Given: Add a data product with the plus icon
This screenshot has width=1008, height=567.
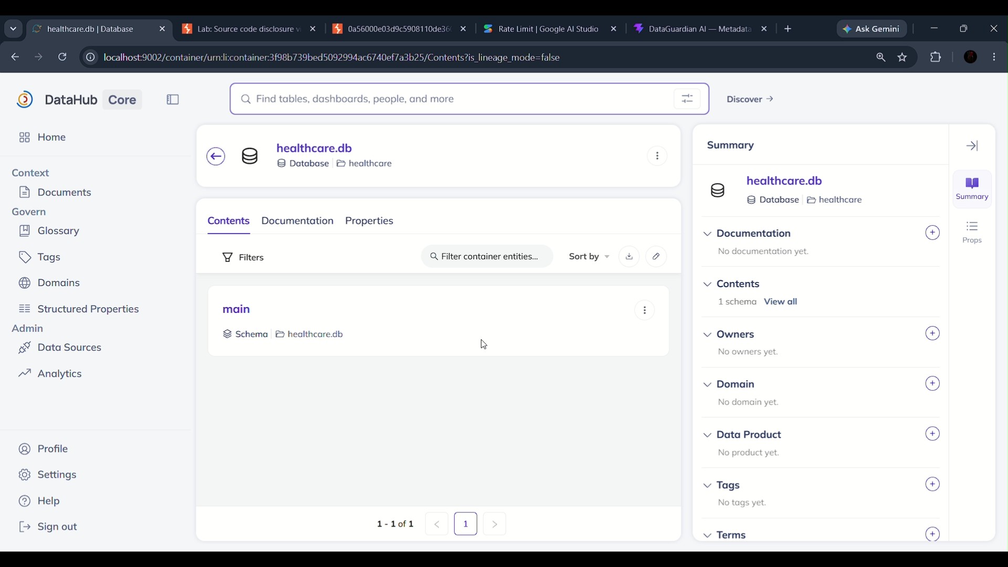Looking at the screenshot, I should [x=932, y=434].
